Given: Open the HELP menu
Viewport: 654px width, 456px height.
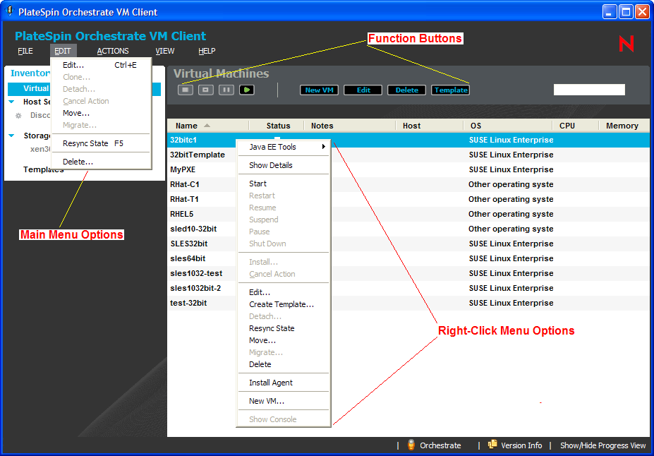Looking at the screenshot, I should coord(207,51).
